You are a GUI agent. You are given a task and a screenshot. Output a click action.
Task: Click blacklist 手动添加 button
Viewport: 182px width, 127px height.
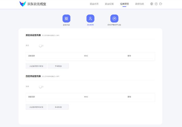point(58,66)
